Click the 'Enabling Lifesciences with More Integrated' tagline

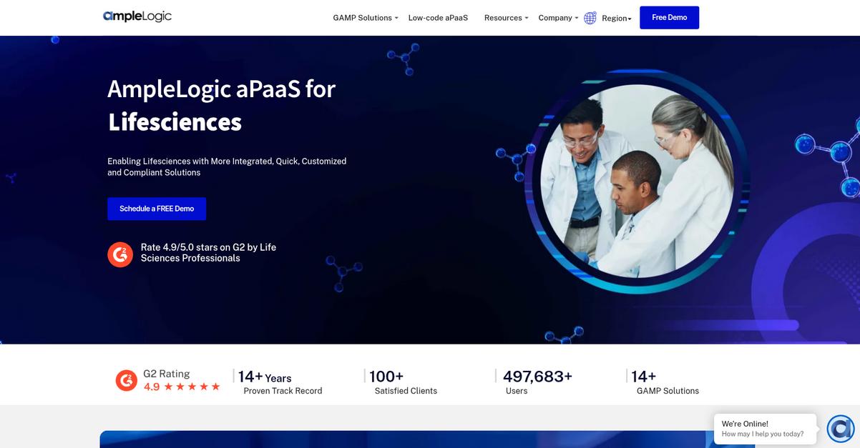(x=227, y=167)
